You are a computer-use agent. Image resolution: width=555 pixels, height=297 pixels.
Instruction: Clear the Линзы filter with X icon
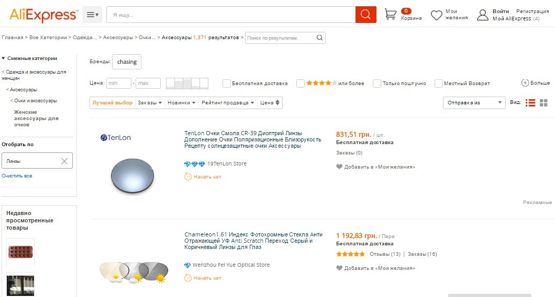pos(64,161)
